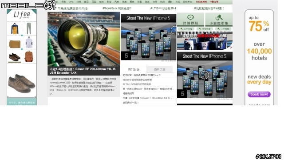The image size is (284, 160).
Task: Switch to the 熱門討論 tab
Action: click(134, 69)
